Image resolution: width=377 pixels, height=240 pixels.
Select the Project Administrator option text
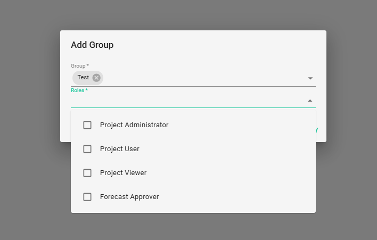[x=134, y=125]
